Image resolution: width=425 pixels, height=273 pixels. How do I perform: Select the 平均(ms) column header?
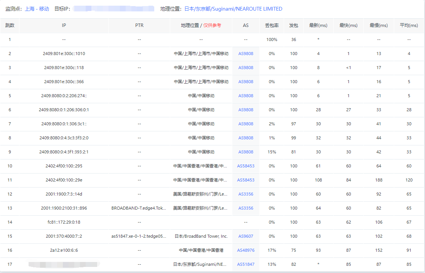point(409,25)
